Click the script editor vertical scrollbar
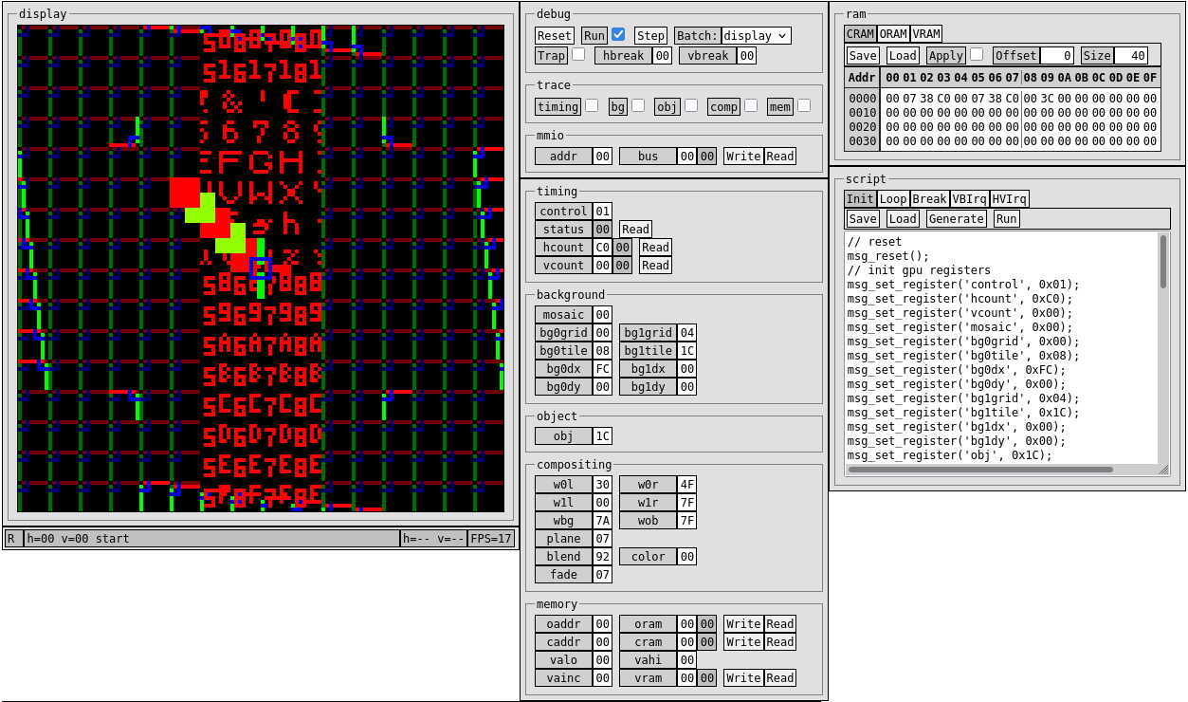Image resolution: width=1188 pixels, height=702 pixels. 1163,261
